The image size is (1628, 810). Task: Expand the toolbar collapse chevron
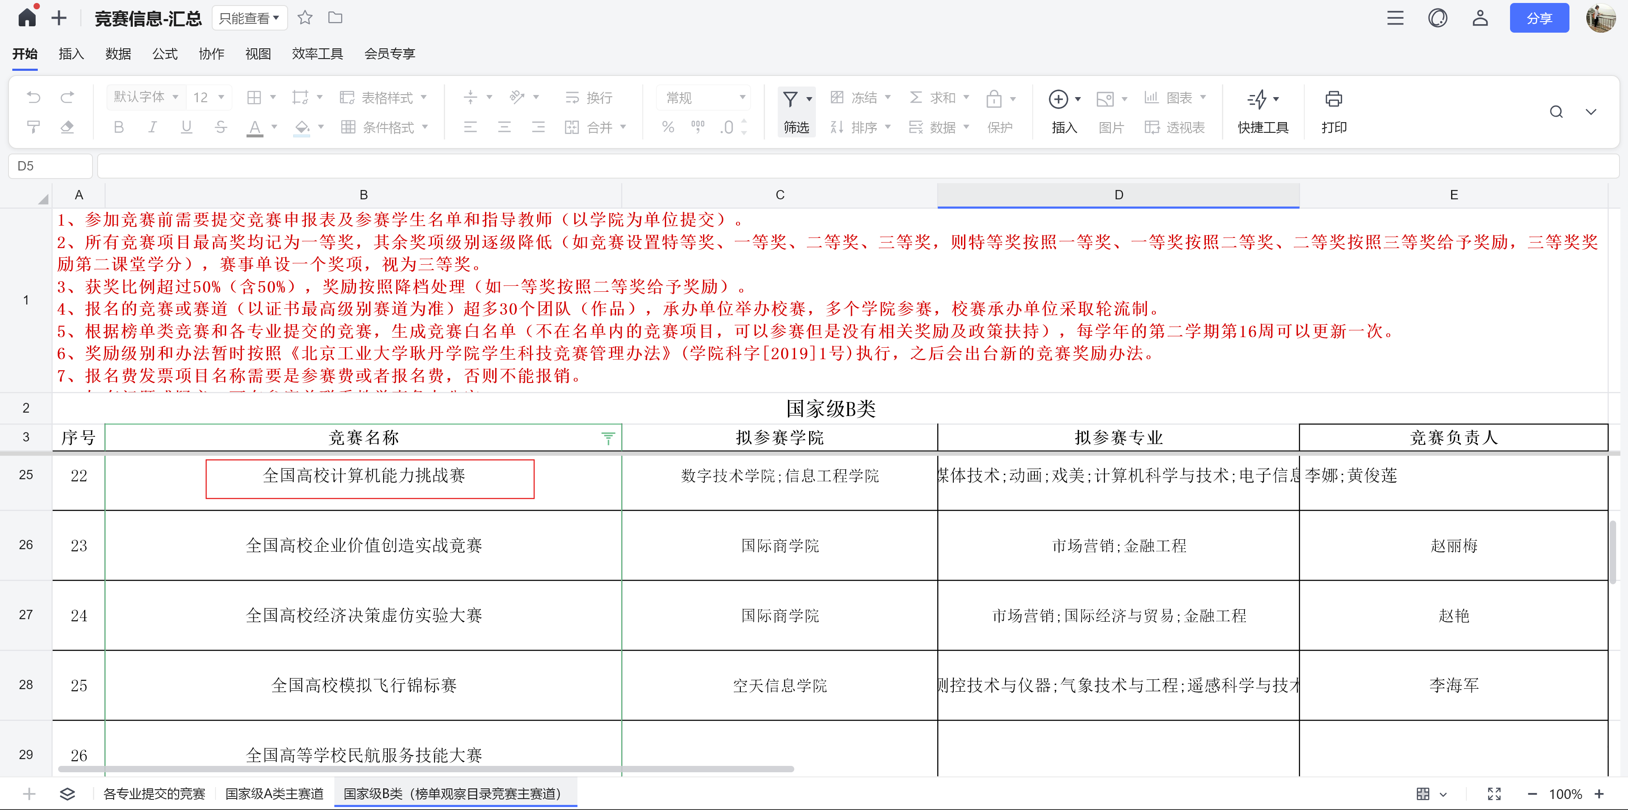click(x=1591, y=112)
